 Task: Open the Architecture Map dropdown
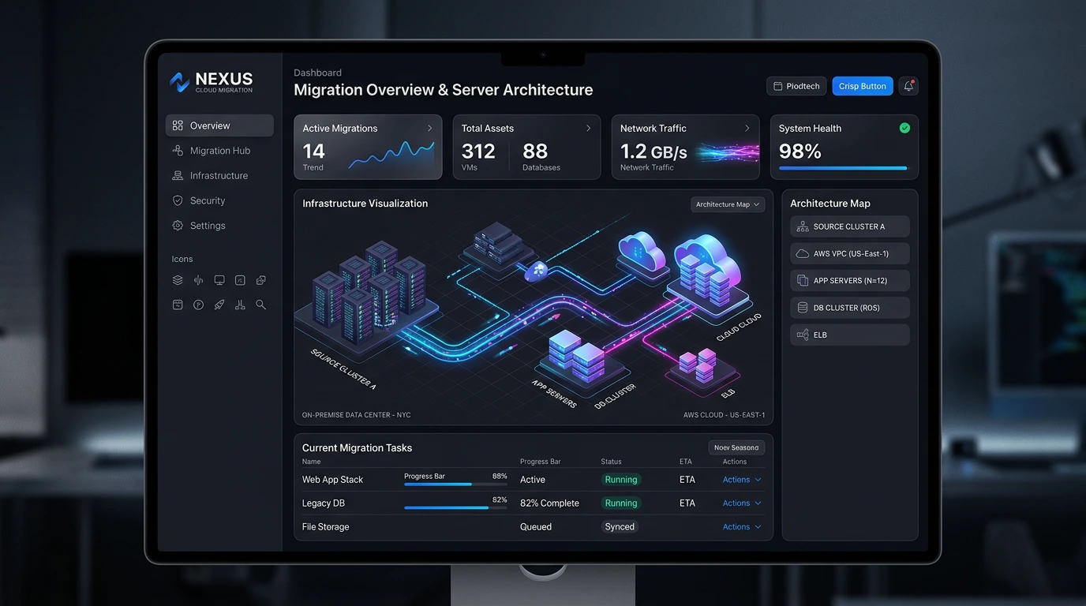(728, 204)
